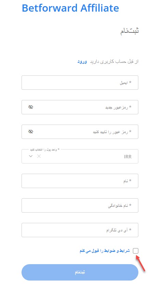Select the Telegram ID input field

(80, 230)
